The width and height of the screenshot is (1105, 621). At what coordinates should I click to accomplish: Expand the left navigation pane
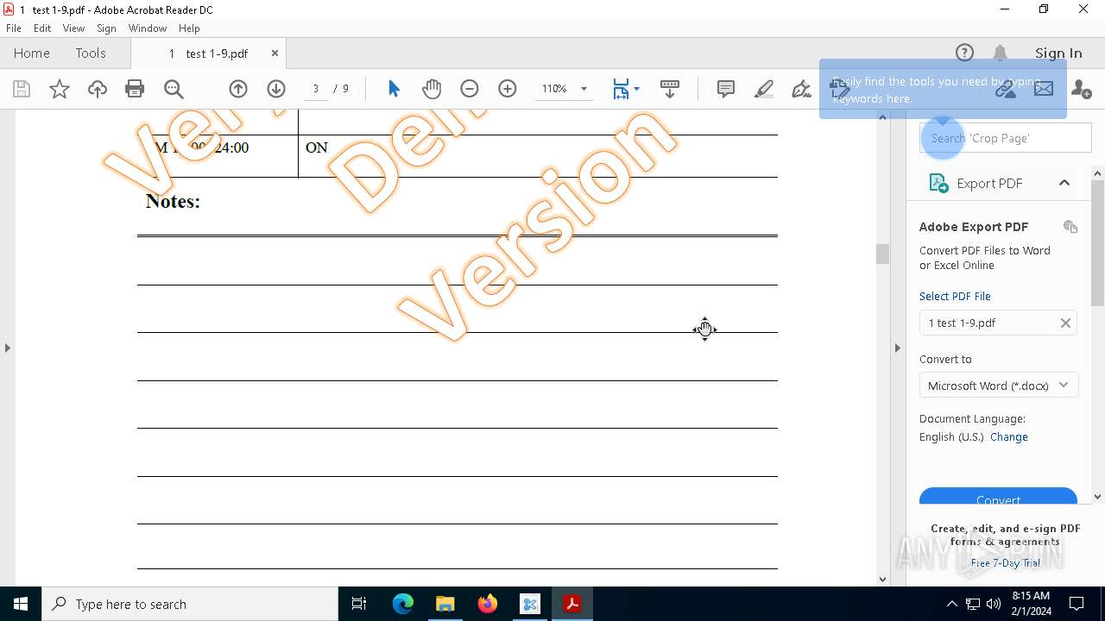(x=7, y=348)
